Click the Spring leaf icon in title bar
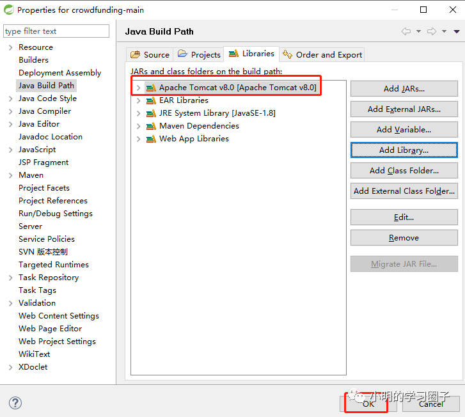465x417 pixels. 8,10
